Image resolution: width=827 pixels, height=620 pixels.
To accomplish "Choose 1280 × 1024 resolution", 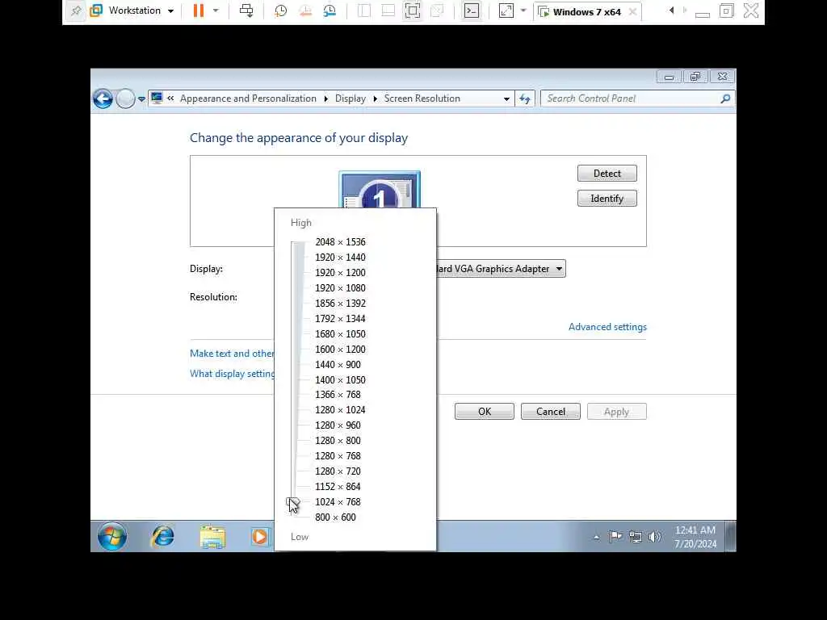I will [340, 409].
